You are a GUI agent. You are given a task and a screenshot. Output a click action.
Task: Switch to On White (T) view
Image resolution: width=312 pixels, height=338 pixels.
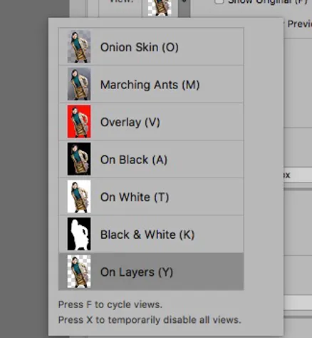point(151,197)
